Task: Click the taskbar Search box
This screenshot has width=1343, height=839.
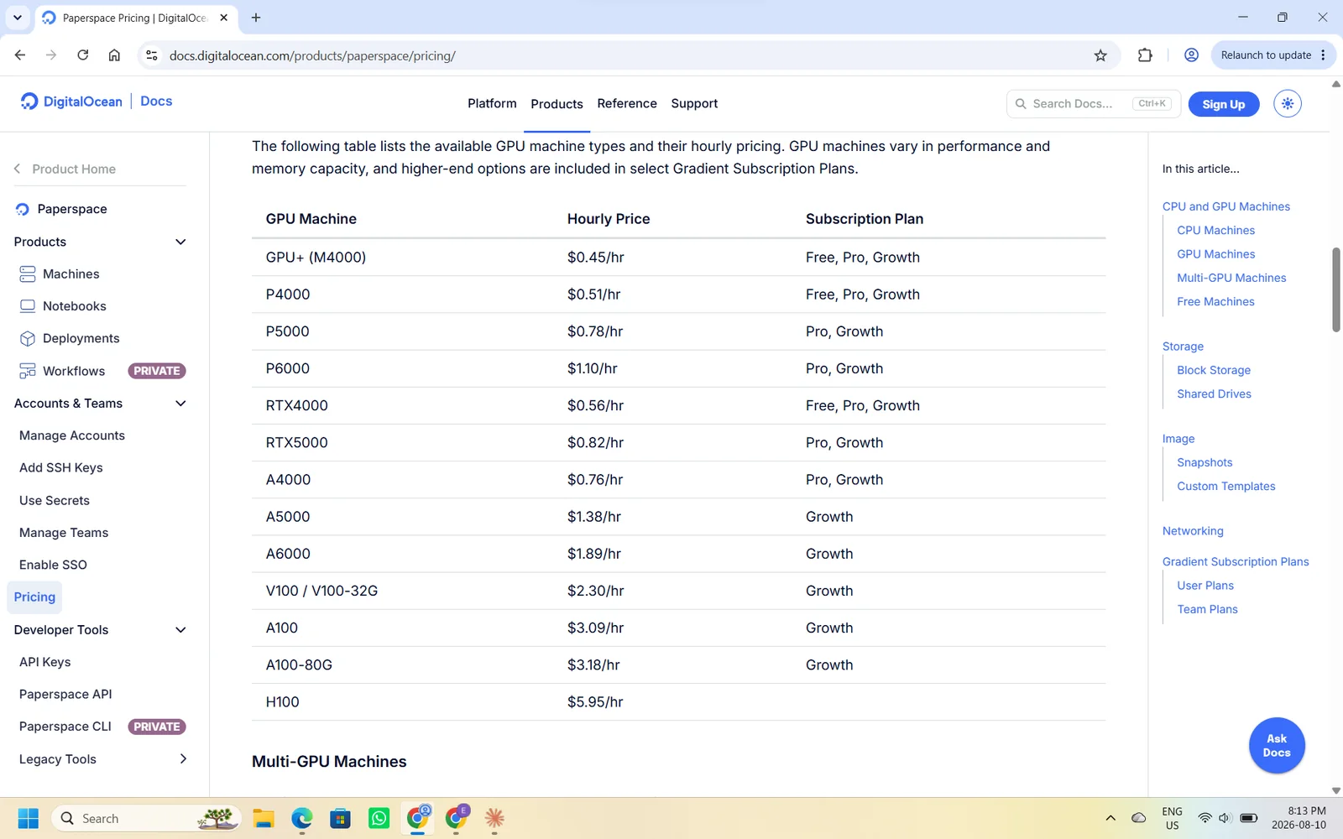Action: point(147,818)
